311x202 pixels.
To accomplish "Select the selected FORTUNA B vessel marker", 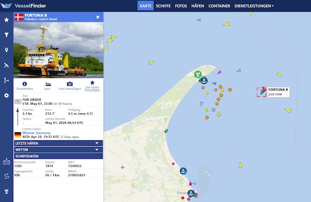I will [x=262, y=92].
